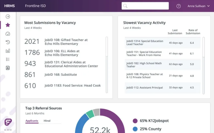The width and height of the screenshot is (214, 133).
Task: Open JobID 1314 Special Education Lead Teacher
Action: (x=145, y=43)
